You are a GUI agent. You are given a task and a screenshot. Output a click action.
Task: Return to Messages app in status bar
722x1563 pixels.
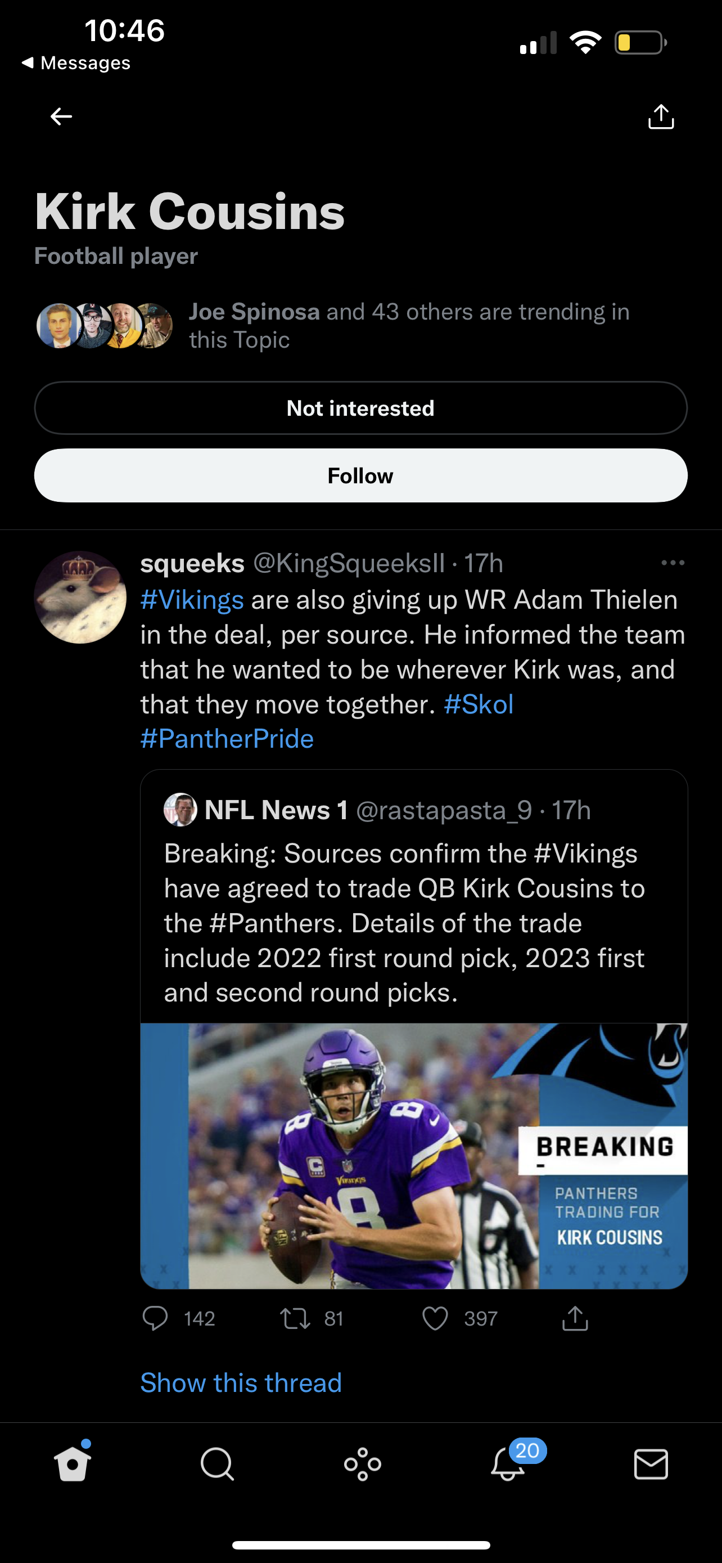pos(76,62)
